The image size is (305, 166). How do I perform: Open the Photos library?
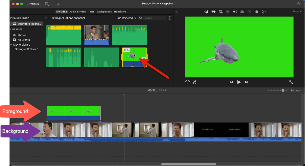pyautogui.click(x=22, y=35)
